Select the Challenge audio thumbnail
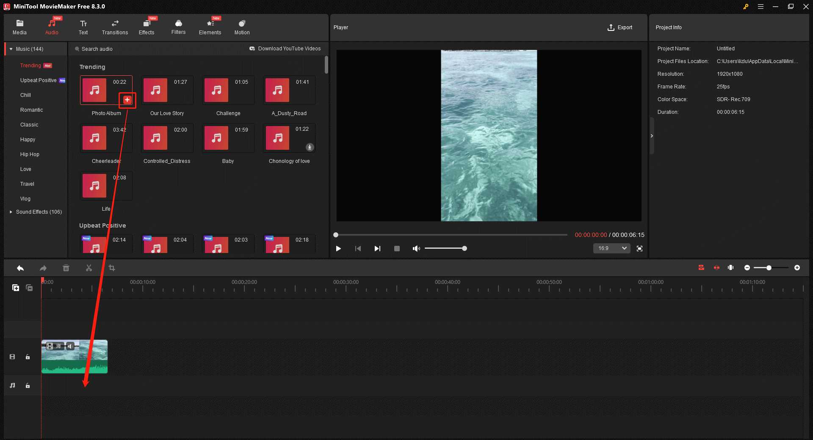The width and height of the screenshot is (813, 440). click(x=228, y=90)
